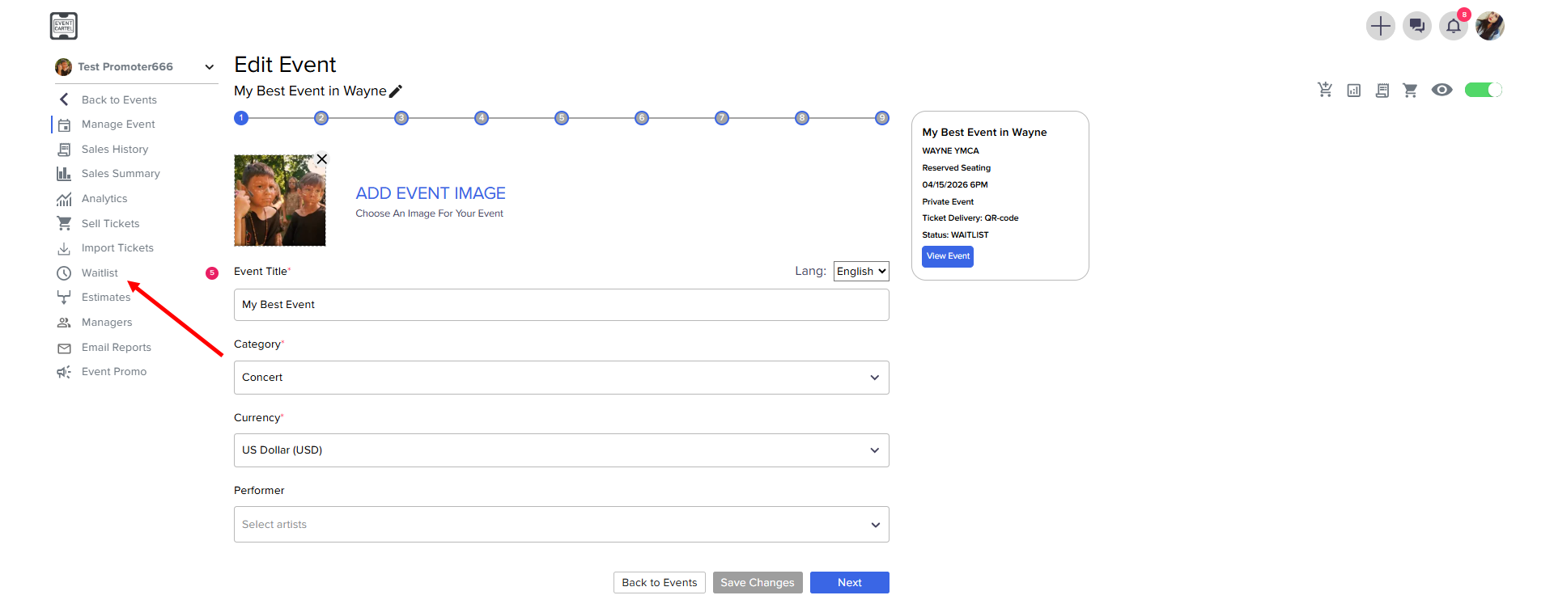The height and width of the screenshot is (608, 1554).
Task: Click the add-to-cart icon in event toolbar
Action: [x=1325, y=90]
